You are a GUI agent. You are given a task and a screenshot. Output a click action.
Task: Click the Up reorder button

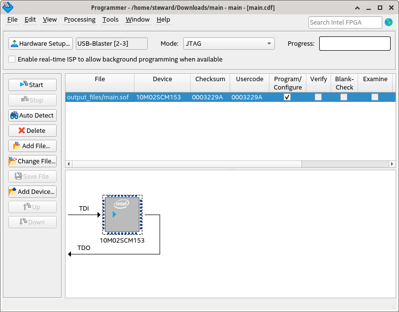point(33,207)
